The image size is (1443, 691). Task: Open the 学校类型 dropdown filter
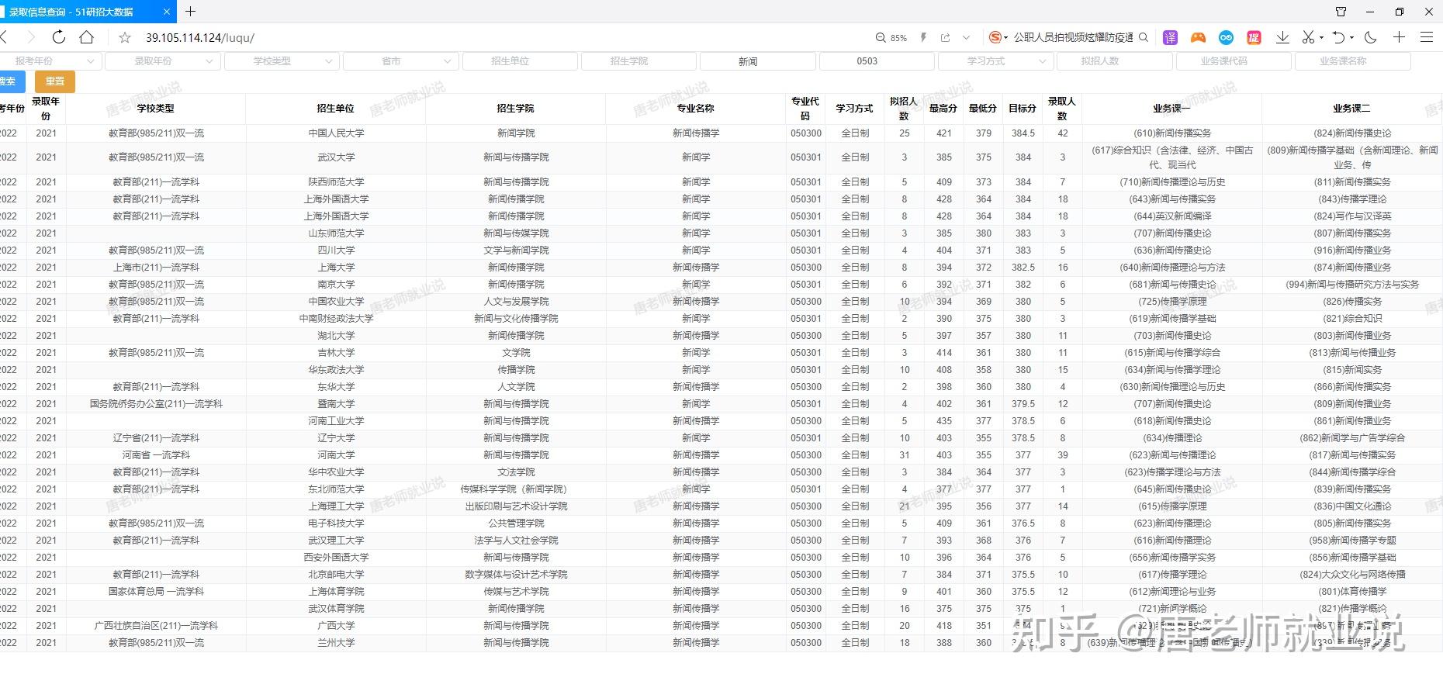pyautogui.click(x=282, y=60)
